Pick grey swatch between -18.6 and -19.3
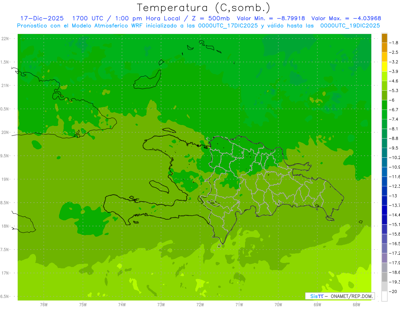 [384, 277]
